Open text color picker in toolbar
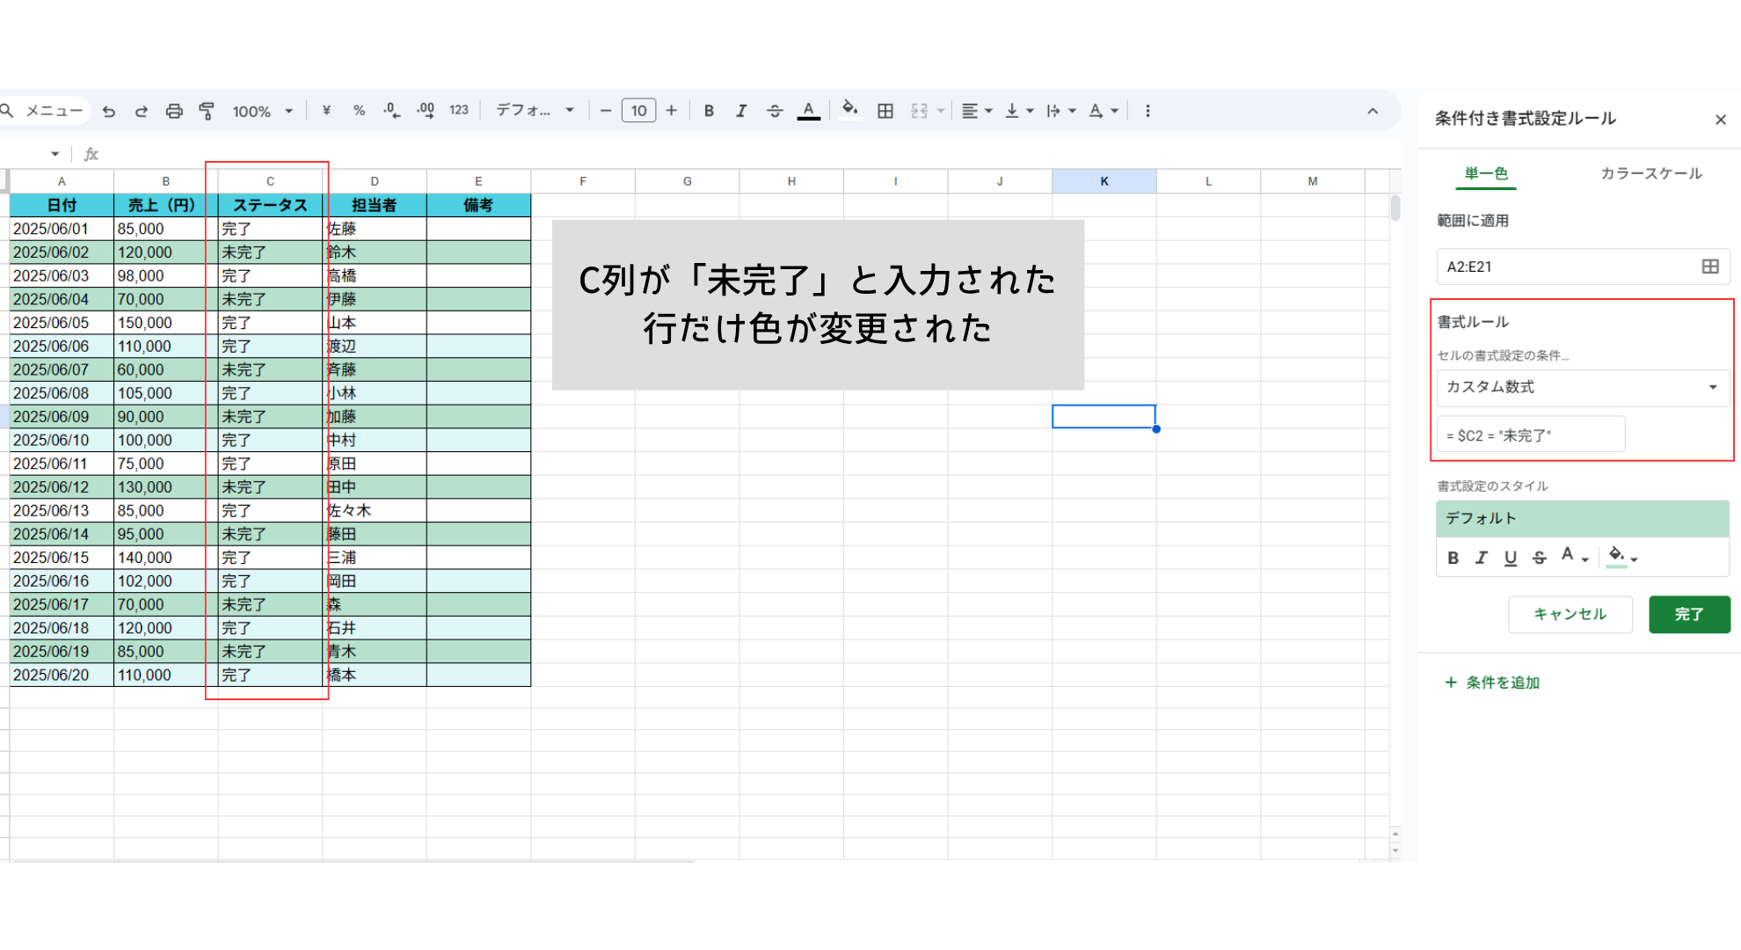The height and width of the screenshot is (950, 1741). point(808,111)
